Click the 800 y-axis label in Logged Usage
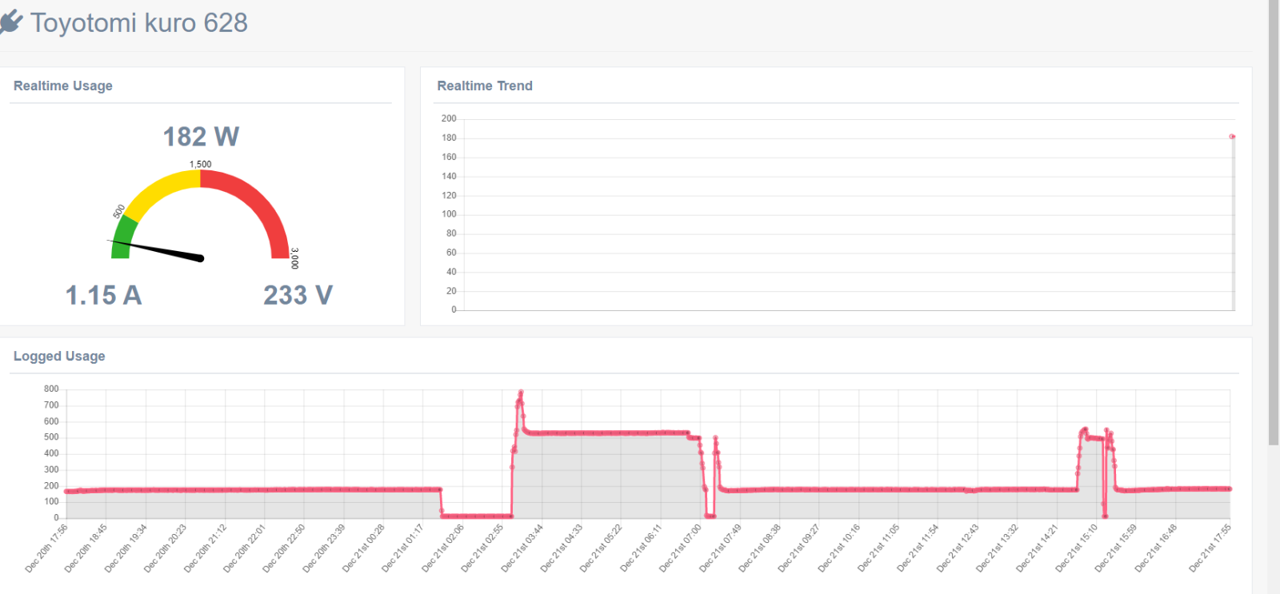The height and width of the screenshot is (594, 1280). tap(51, 389)
